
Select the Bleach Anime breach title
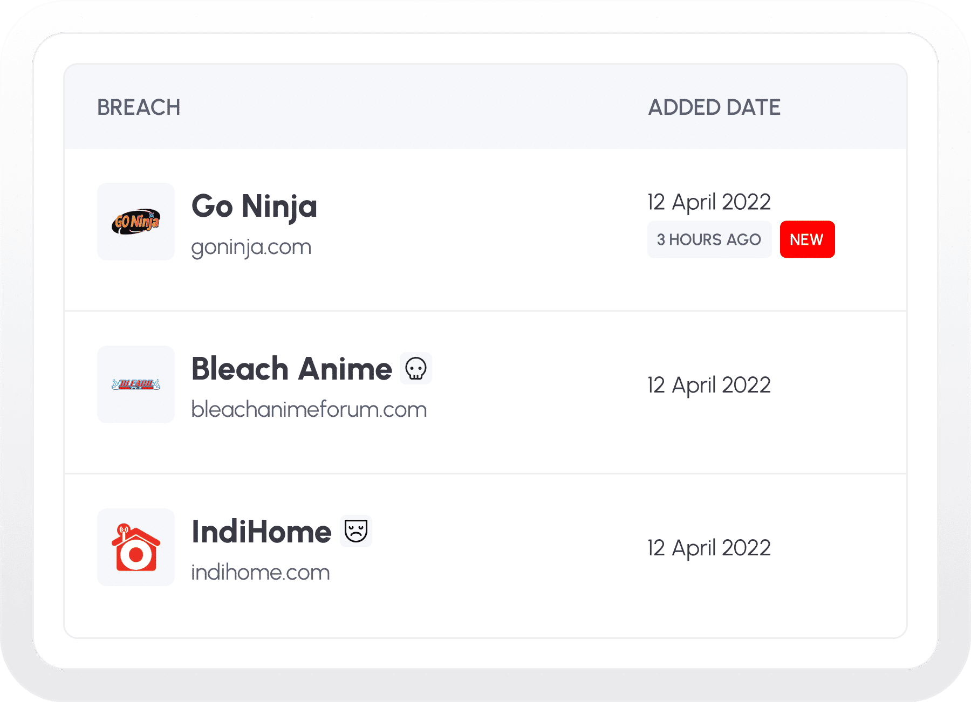point(292,369)
